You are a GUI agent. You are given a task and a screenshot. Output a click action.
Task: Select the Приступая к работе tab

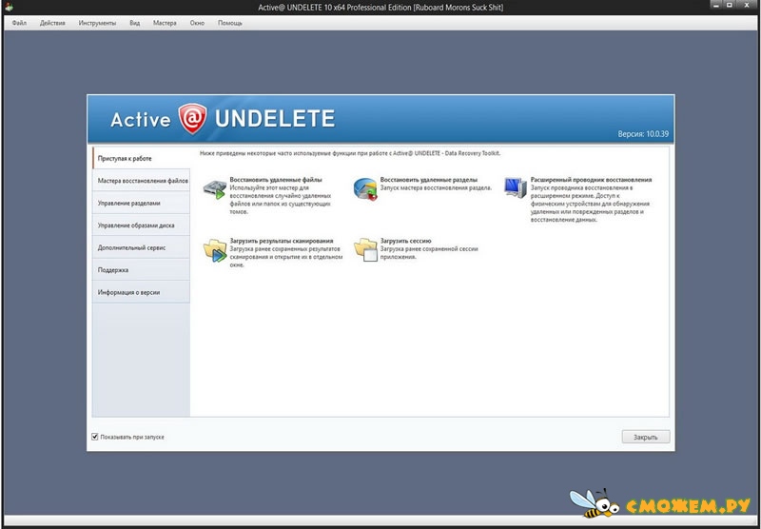click(x=141, y=158)
